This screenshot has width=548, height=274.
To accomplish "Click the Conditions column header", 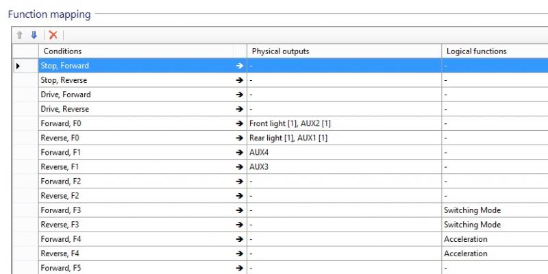I will coord(136,51).
